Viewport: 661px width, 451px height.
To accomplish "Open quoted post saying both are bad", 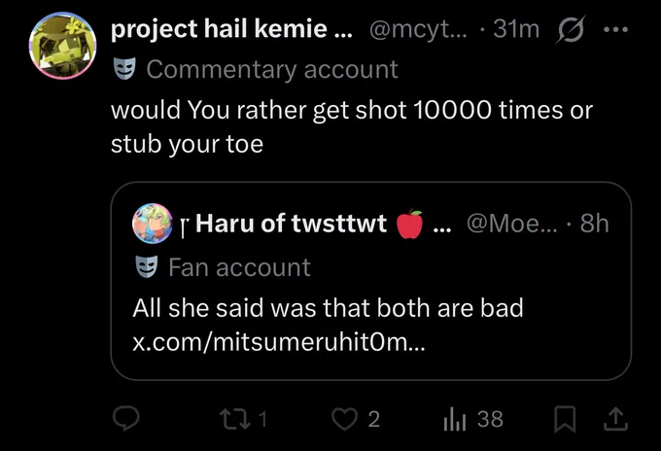I will click(x=371, y=281).
